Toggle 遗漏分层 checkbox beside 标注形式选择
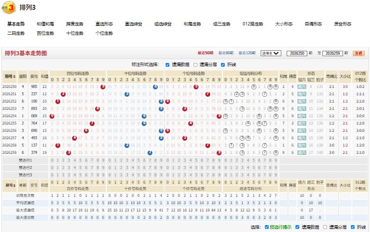This screenshot has width=370, height=232. [196, 64]
